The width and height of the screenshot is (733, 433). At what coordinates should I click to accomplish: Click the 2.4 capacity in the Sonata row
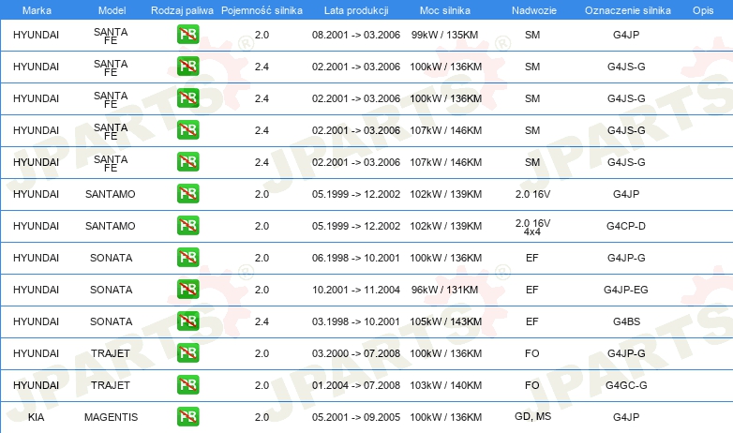coord(262,321)
